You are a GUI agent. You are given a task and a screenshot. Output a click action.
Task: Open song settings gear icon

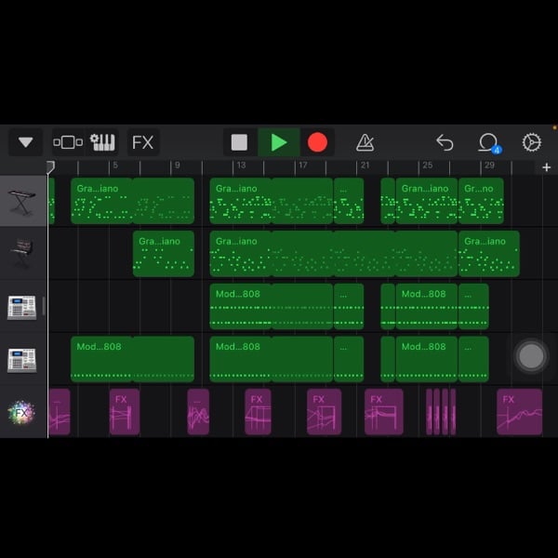tap(531, 142)
